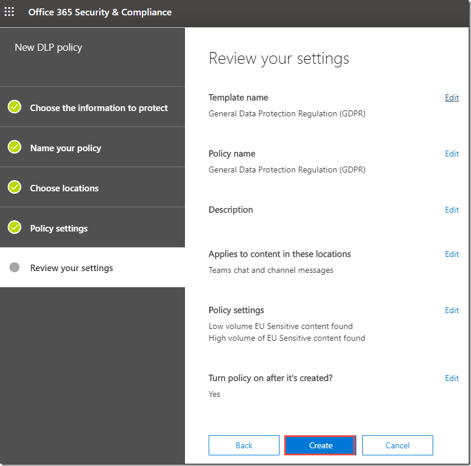Edit locations the policy applies to
Screen dimensions: 471x466
pos(451,254)
